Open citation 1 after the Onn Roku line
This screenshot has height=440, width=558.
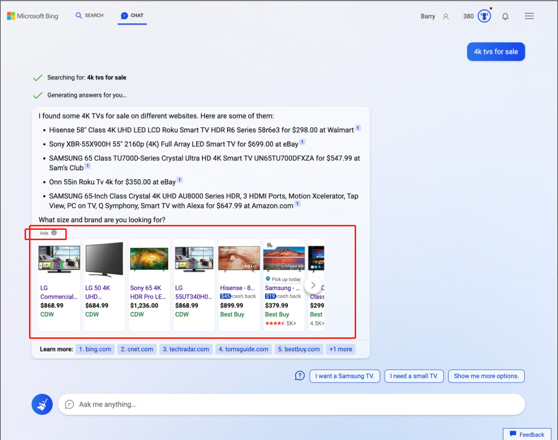tap(180, 180)
